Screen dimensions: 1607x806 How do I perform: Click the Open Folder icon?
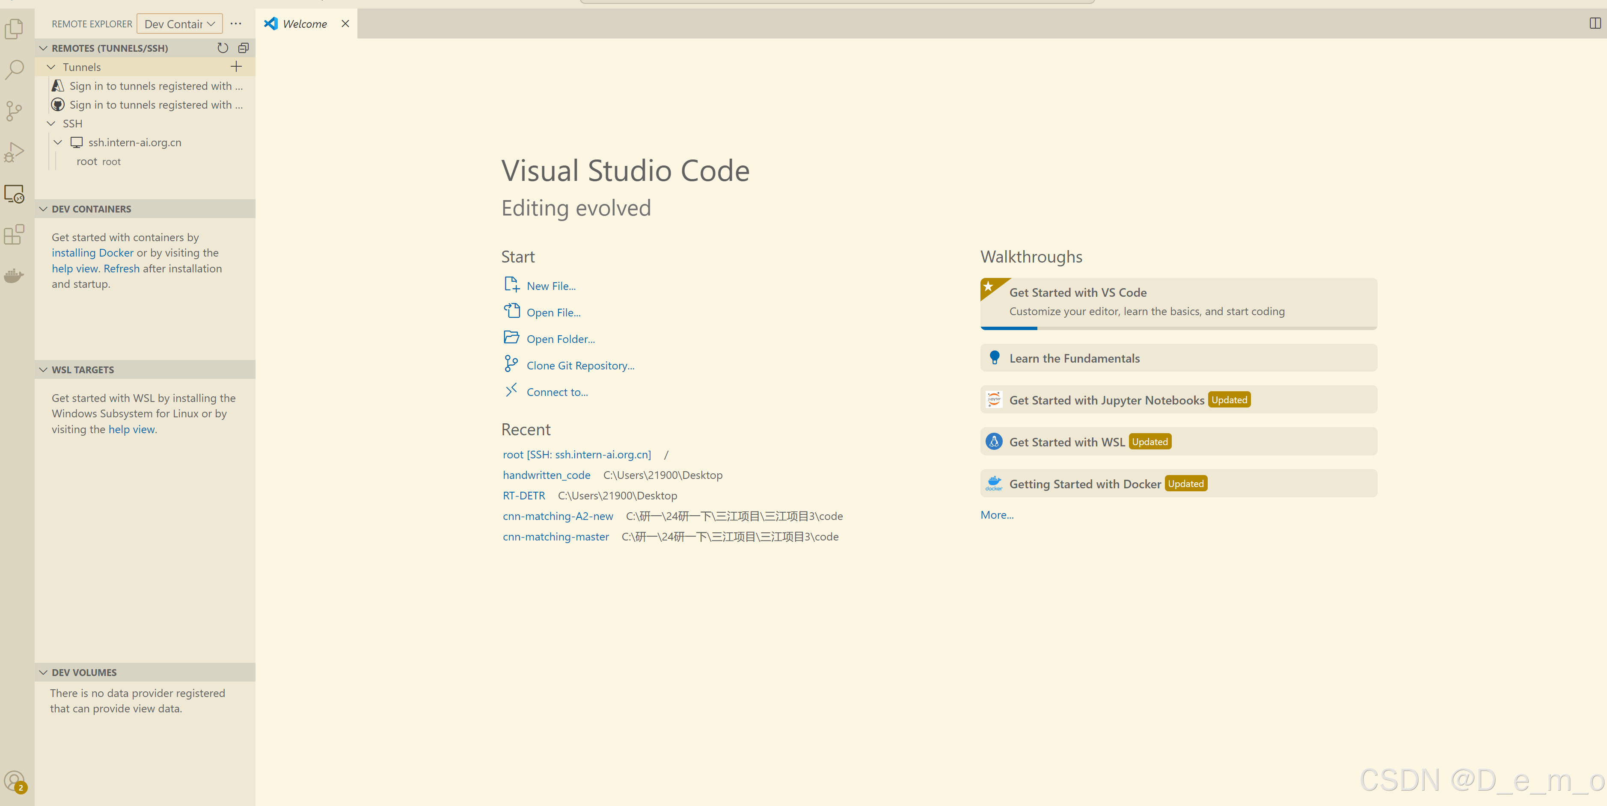coord(511,338)
